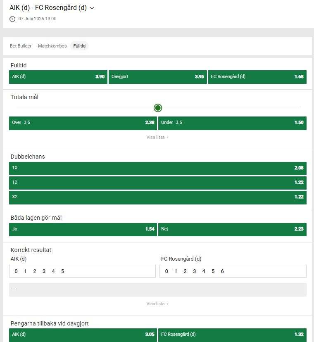Choose 6 goals for FC Rosengård (d) score

tap(222, 271)
